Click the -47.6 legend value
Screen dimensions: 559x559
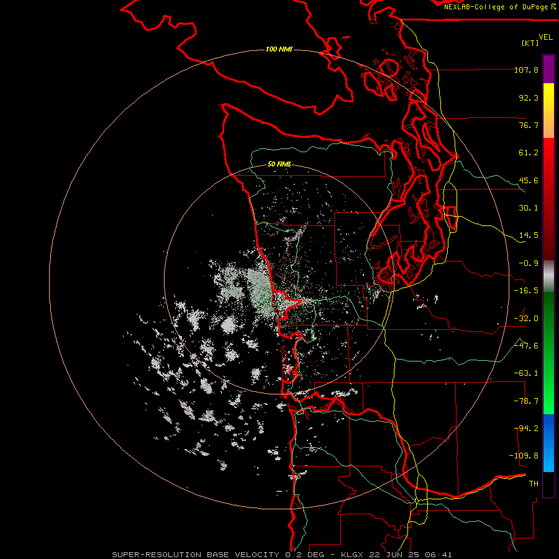click(x=526, y=346)
